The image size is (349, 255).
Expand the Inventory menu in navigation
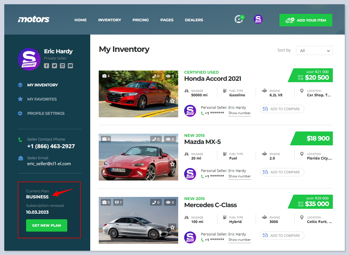pos(110,20)
